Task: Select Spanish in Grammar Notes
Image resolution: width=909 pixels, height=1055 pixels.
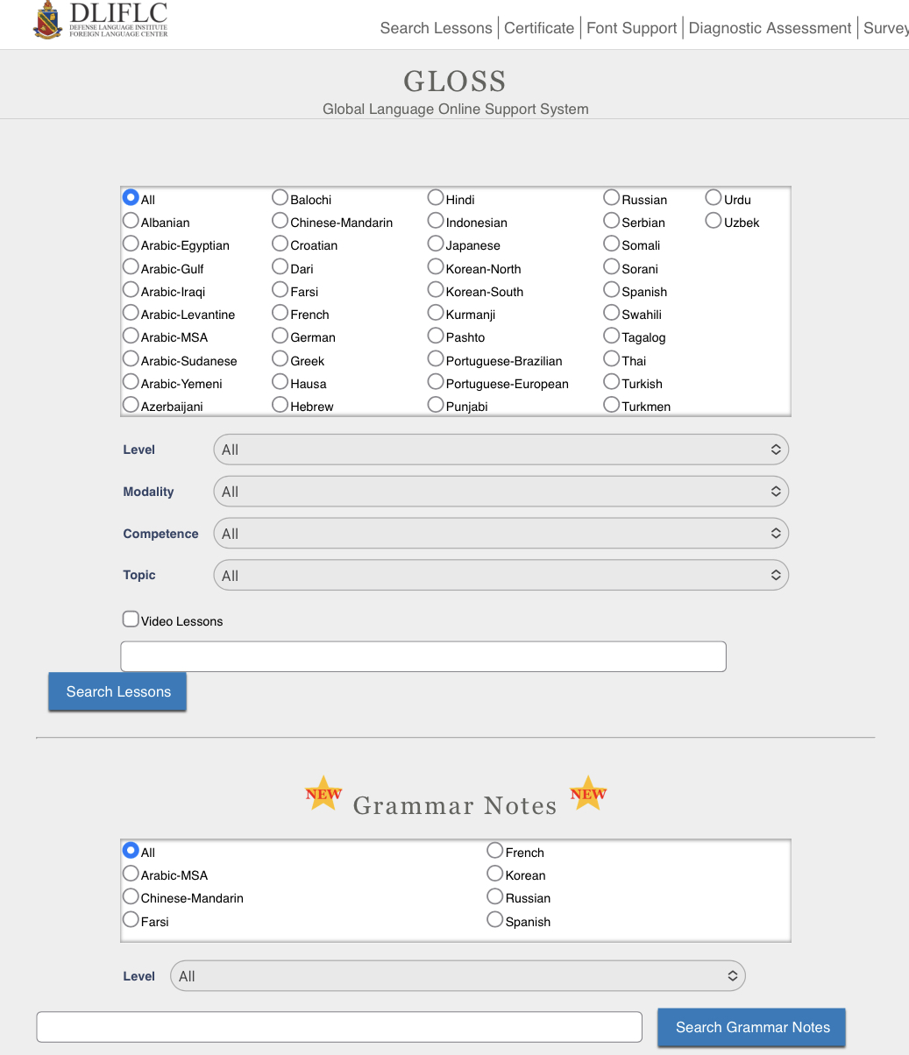Action: click(495, 920)
